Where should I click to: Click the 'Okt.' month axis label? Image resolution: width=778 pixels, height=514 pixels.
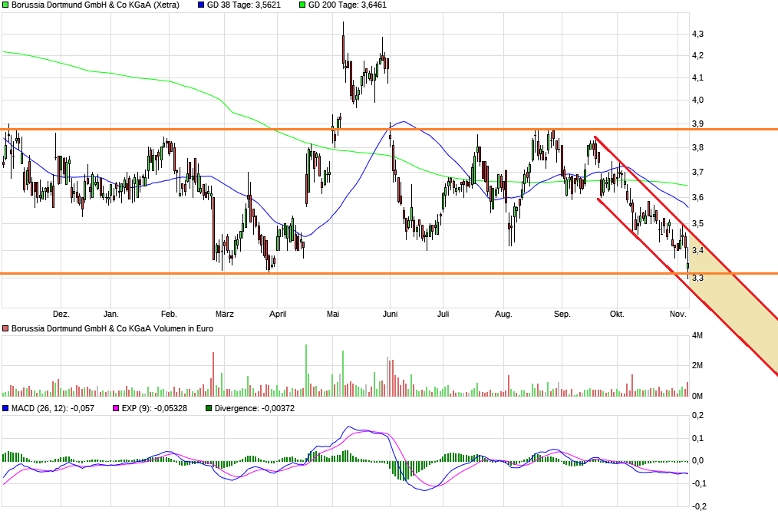[x=617, y=314]
